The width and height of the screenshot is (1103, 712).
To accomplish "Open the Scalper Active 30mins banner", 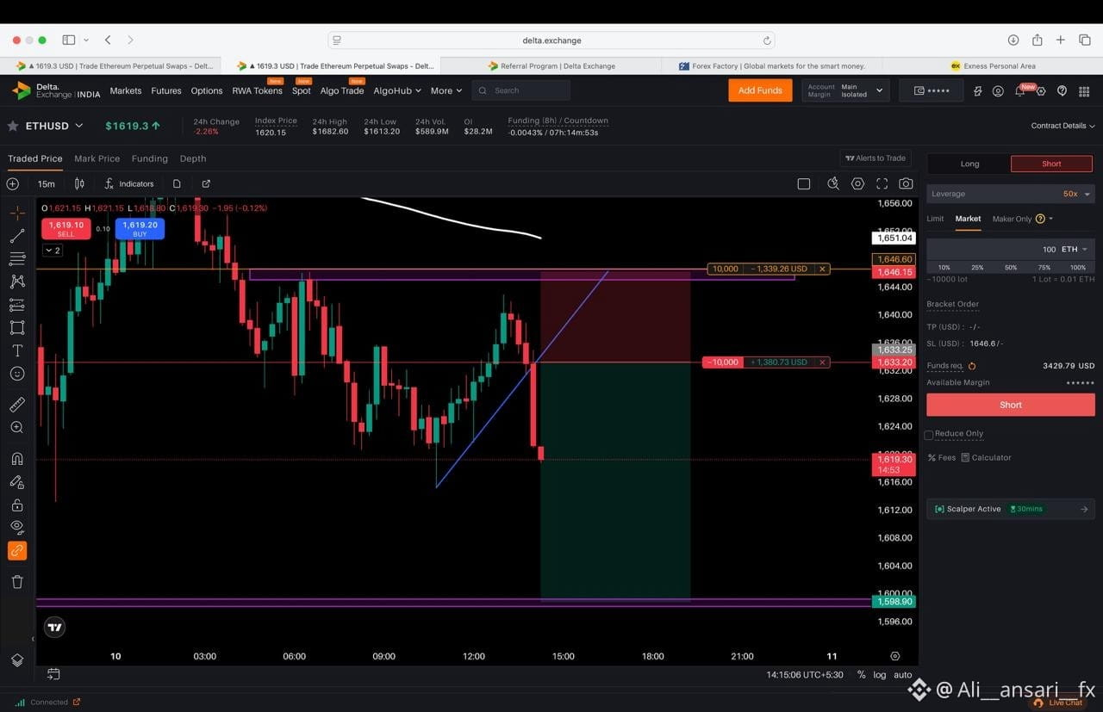I will pos(1010,509).
